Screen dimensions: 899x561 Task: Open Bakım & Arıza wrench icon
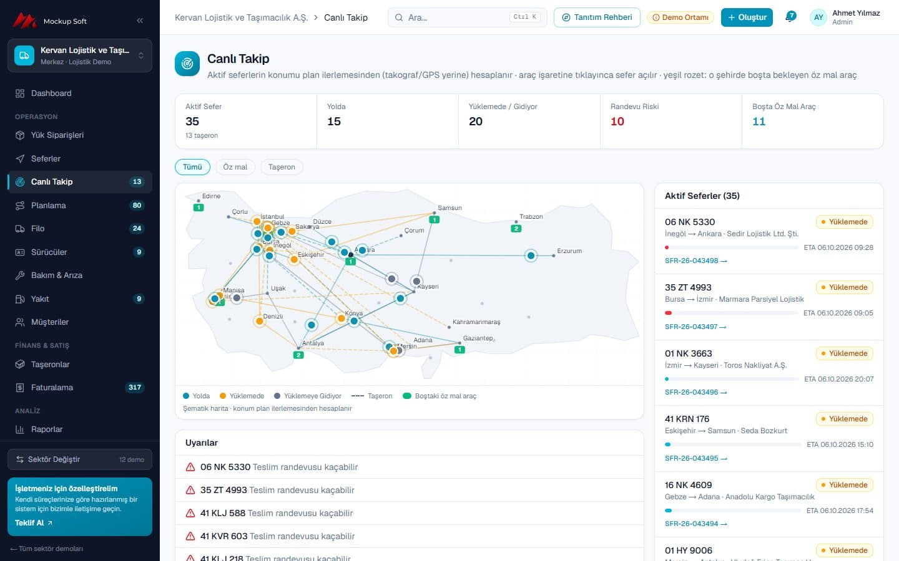(x=20, y=276)
